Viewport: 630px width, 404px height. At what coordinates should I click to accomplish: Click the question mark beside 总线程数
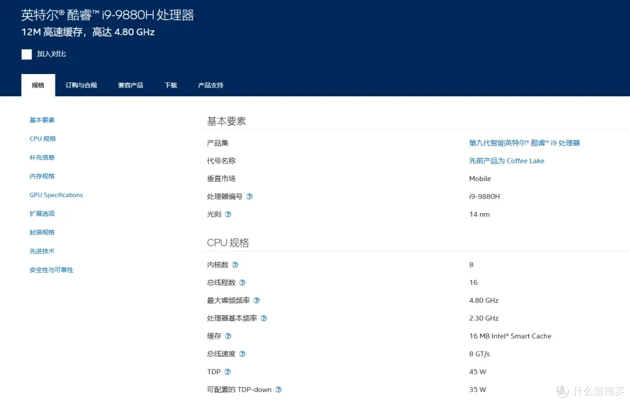click(x=242, y=283)
